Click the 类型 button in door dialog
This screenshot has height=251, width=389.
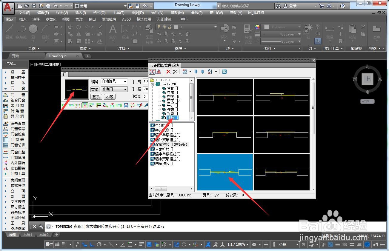tap(95, 89)
